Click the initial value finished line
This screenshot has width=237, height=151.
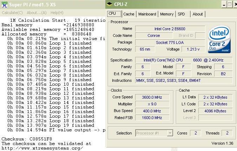click(56, 39)
